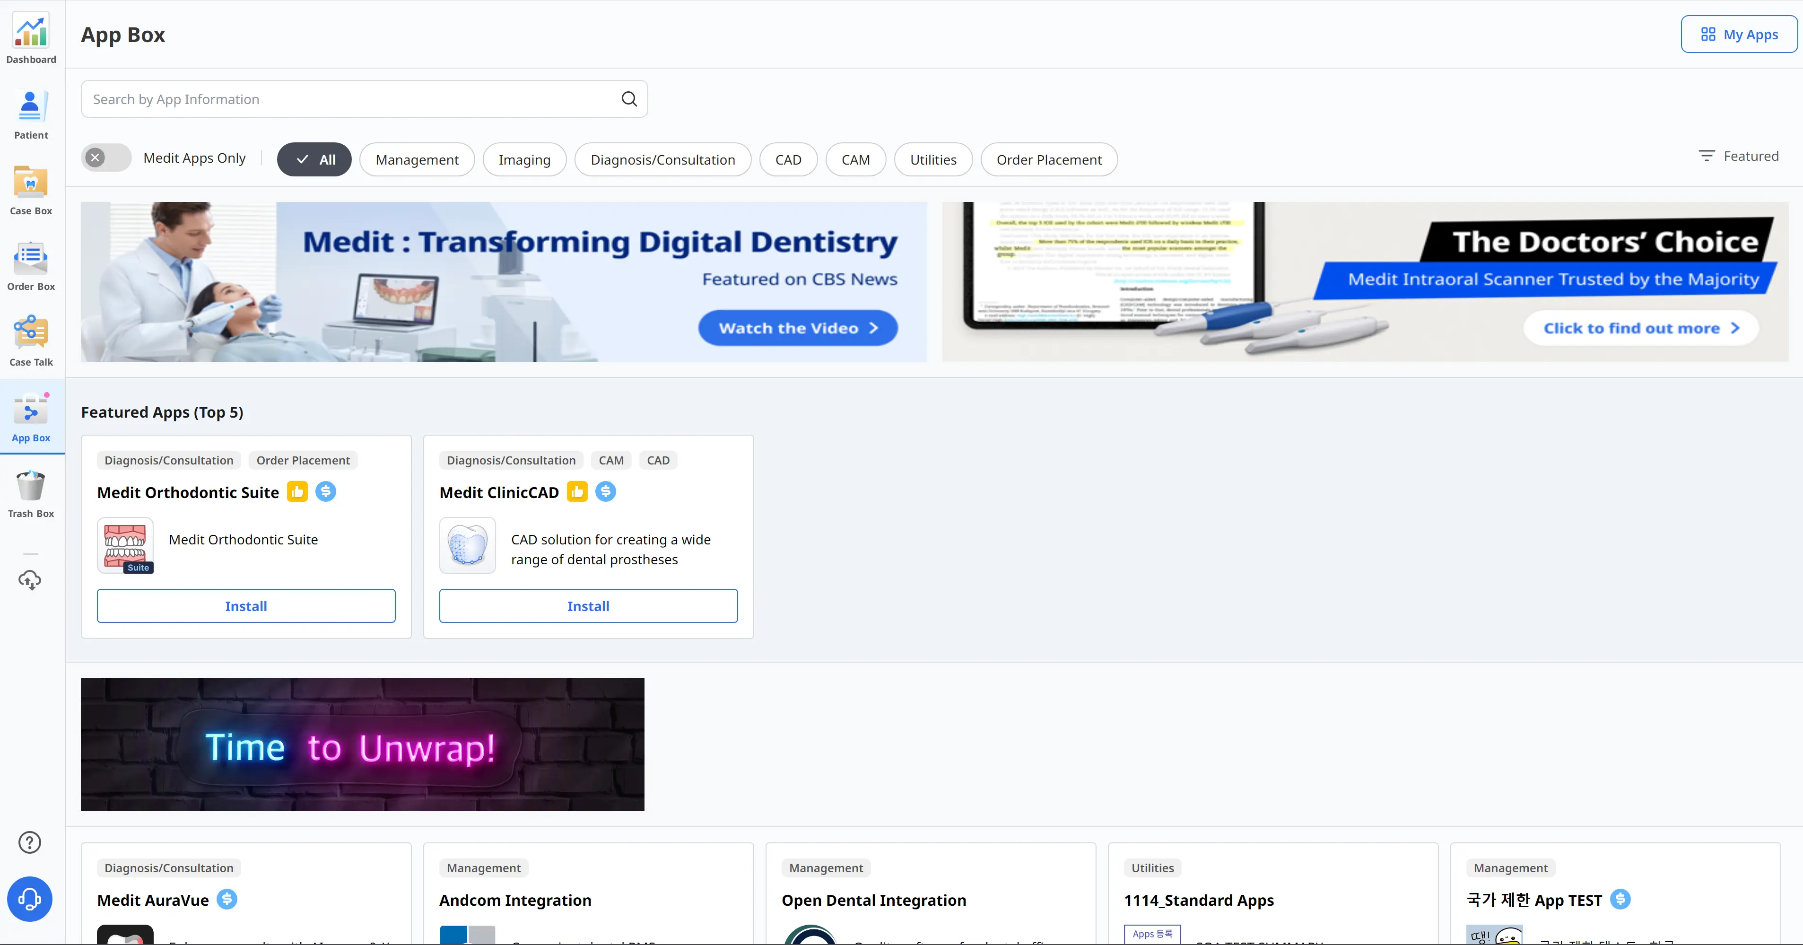This screenshot has height=945, width=1803.
Task: Click paid dollar badge on Medit Orthodontic Suite
Action: 325,491
